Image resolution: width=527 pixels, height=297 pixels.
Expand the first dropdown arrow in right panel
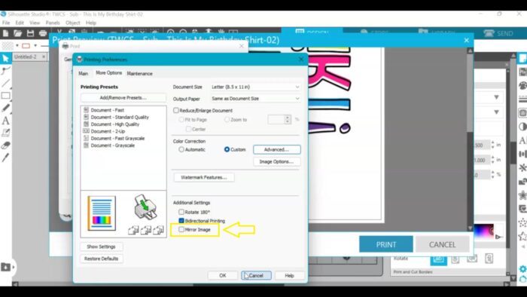point(496,97)
